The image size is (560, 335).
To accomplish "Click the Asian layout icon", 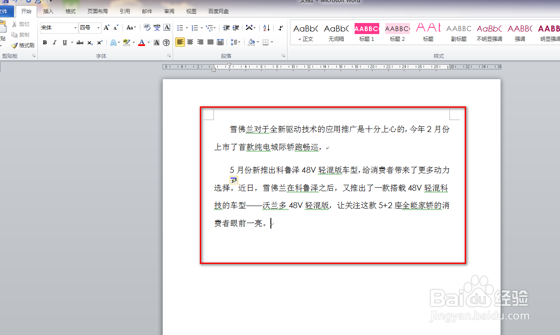I will (x=249, y=28).
